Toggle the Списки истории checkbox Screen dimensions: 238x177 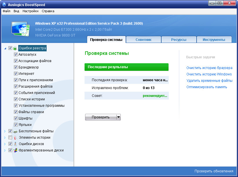(16, 99)
